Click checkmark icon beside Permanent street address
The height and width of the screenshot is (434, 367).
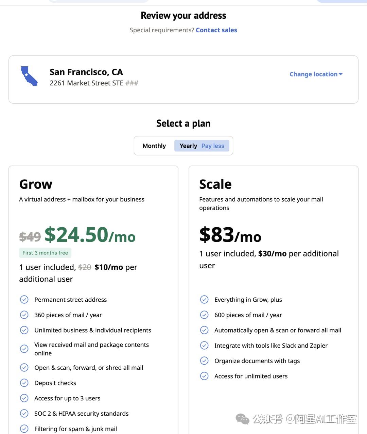[24, 300]
